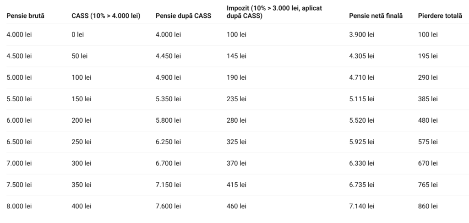The height and width of the screenshot is (223, 469).
Task: Select the 460 lei tax value
Action: [x=236, y=206]
